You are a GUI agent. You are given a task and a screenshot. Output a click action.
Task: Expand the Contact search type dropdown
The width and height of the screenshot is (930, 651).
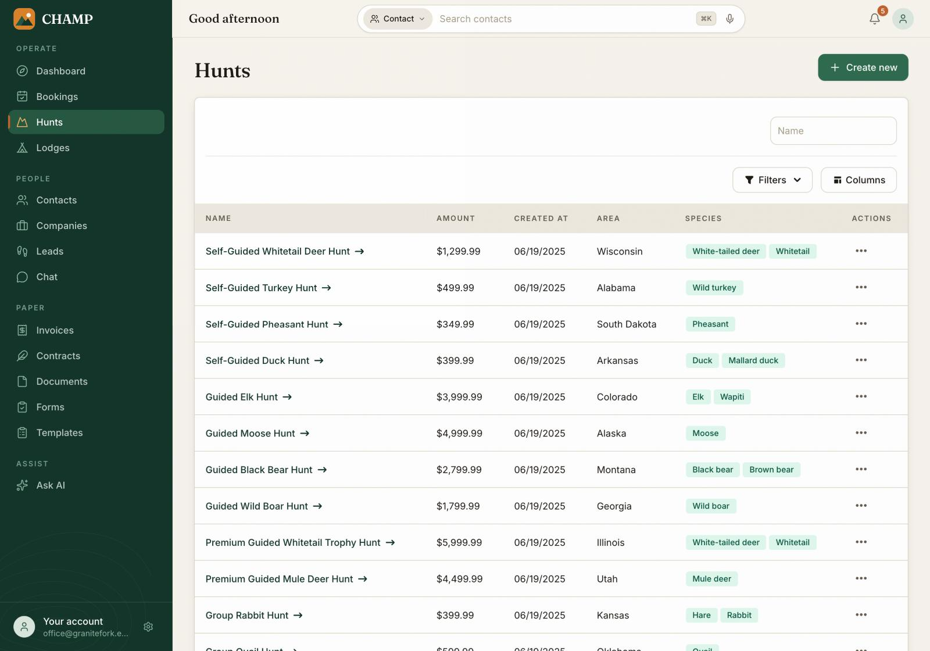pyautogui.click(x=398, y=19)
